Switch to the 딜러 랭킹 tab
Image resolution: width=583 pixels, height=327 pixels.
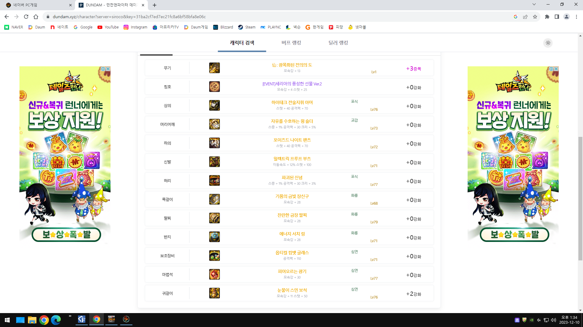(x=338, y=43)
